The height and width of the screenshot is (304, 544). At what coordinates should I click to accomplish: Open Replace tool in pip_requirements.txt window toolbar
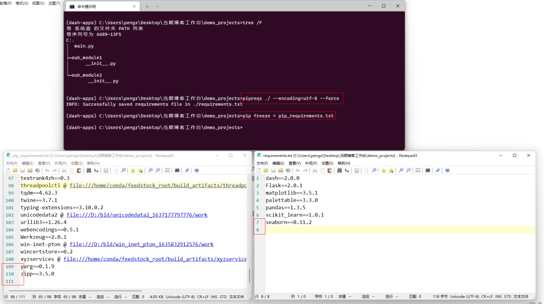coord(96,171)
